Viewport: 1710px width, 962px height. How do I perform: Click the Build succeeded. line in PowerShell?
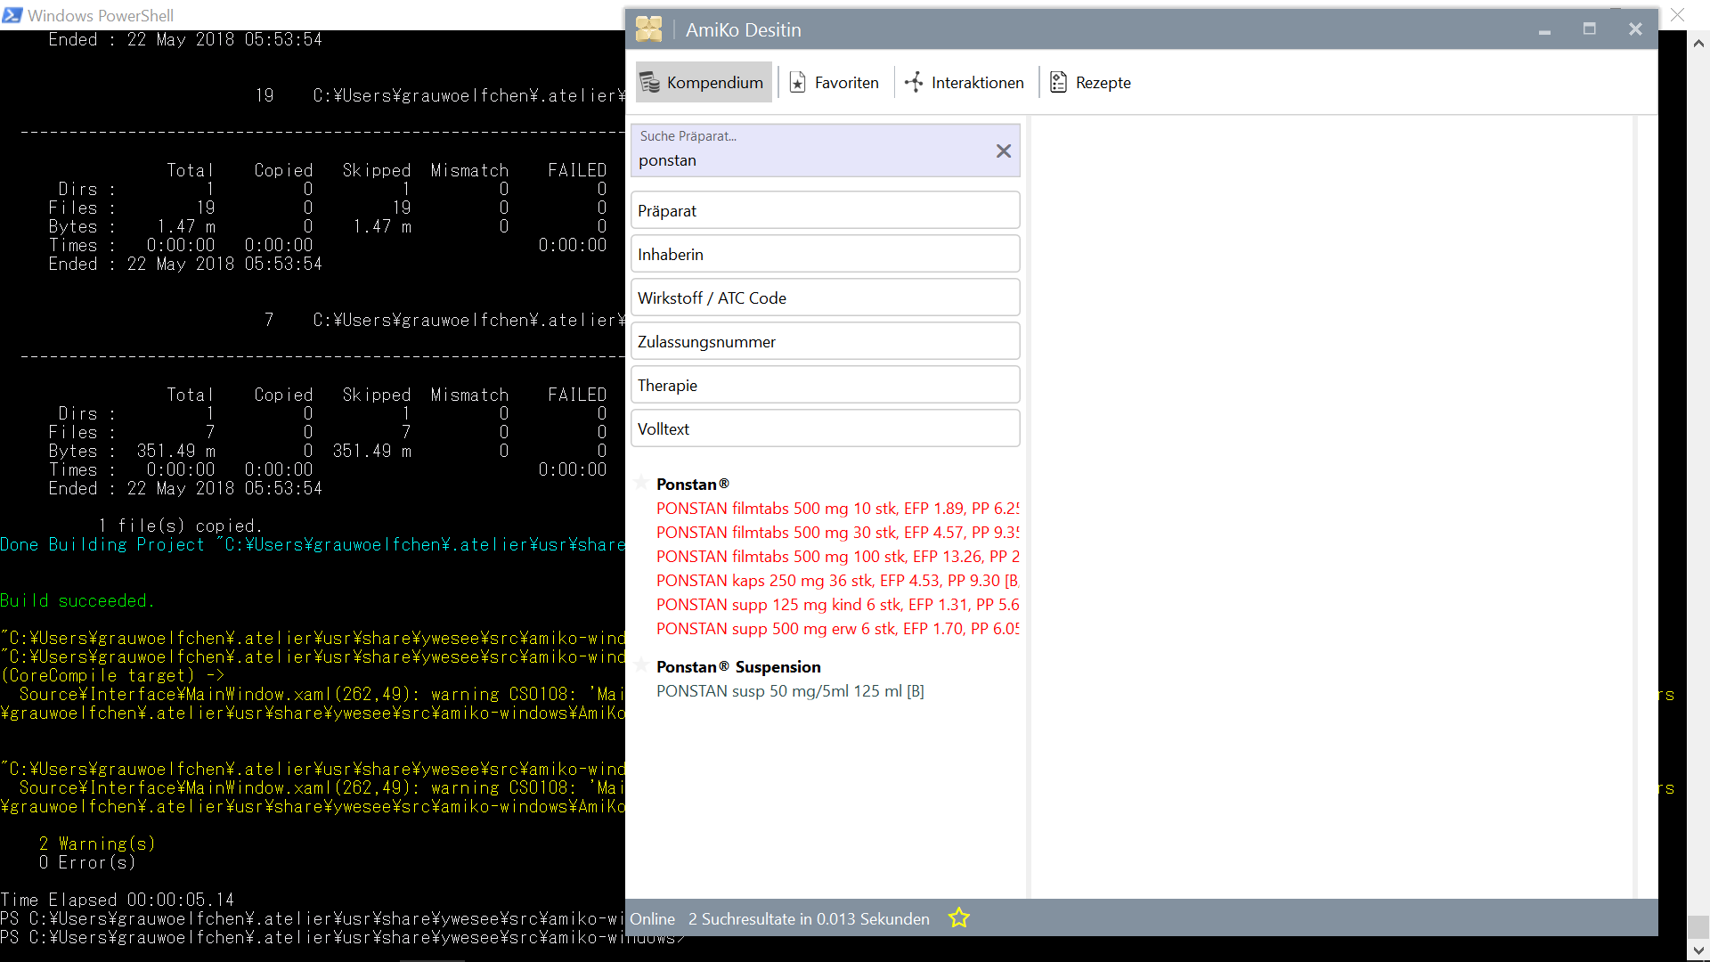77,600
